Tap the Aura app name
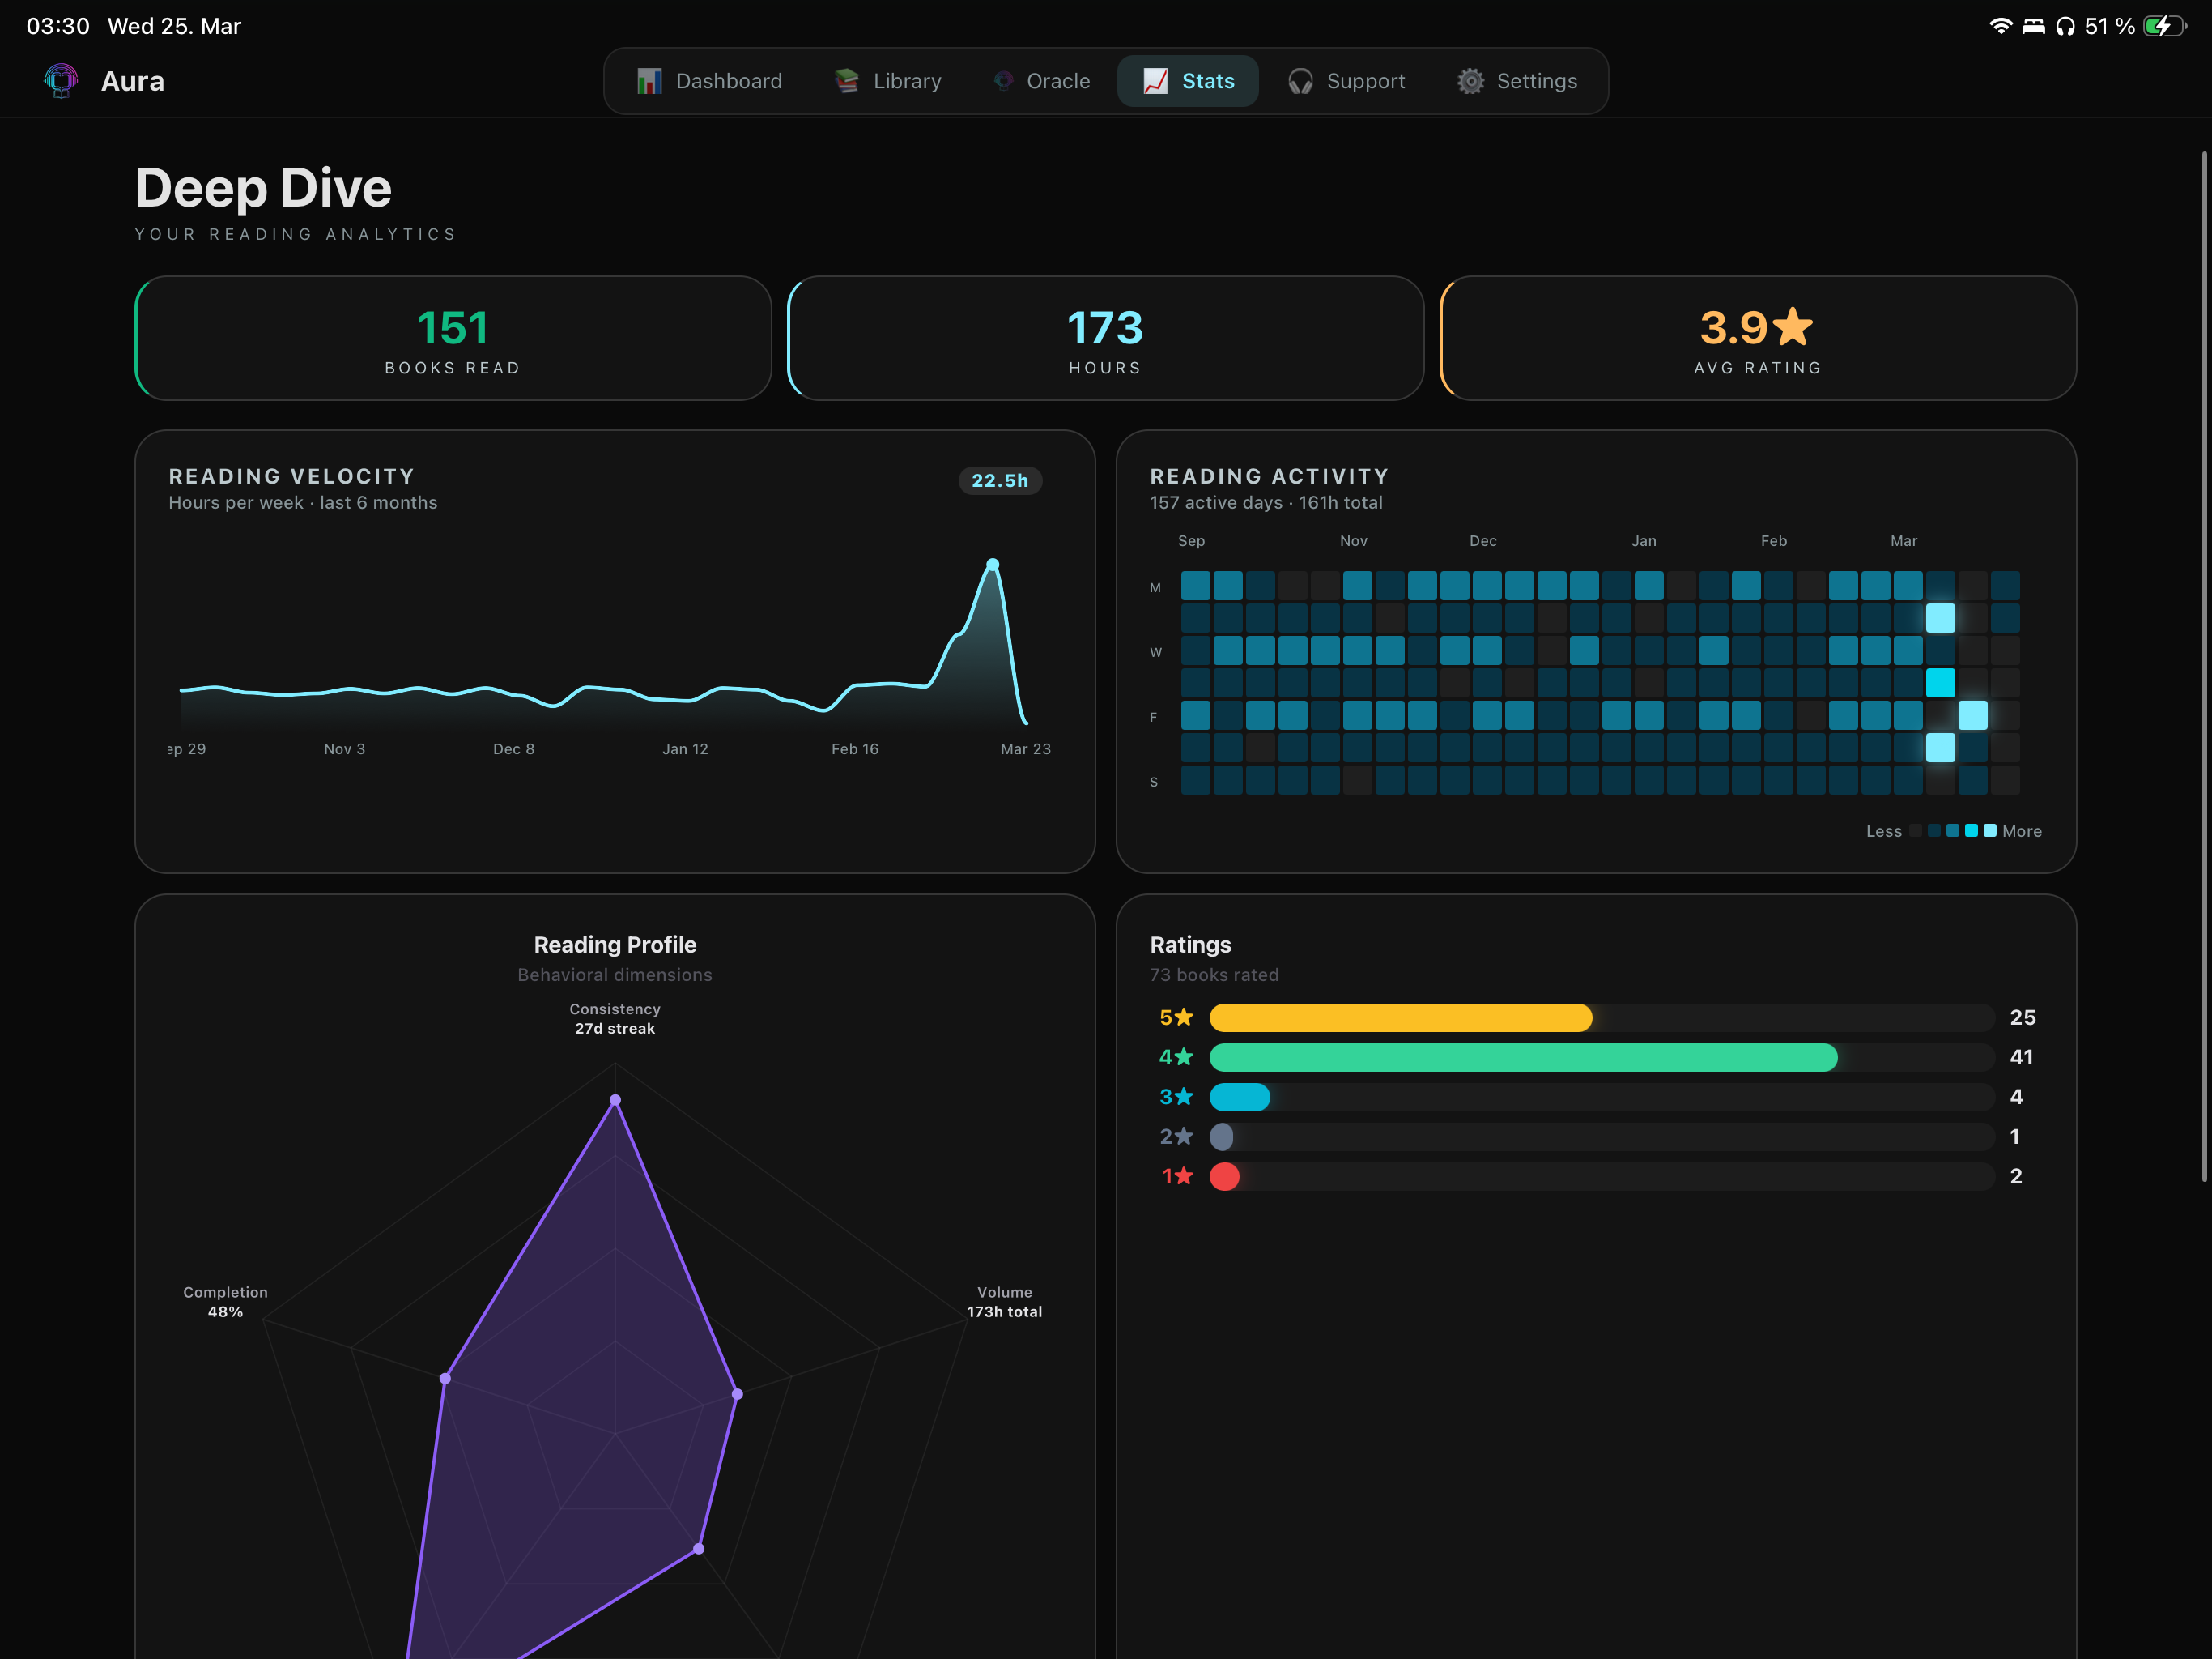This screenshot has width=2212, height=1659. [133, 81]
